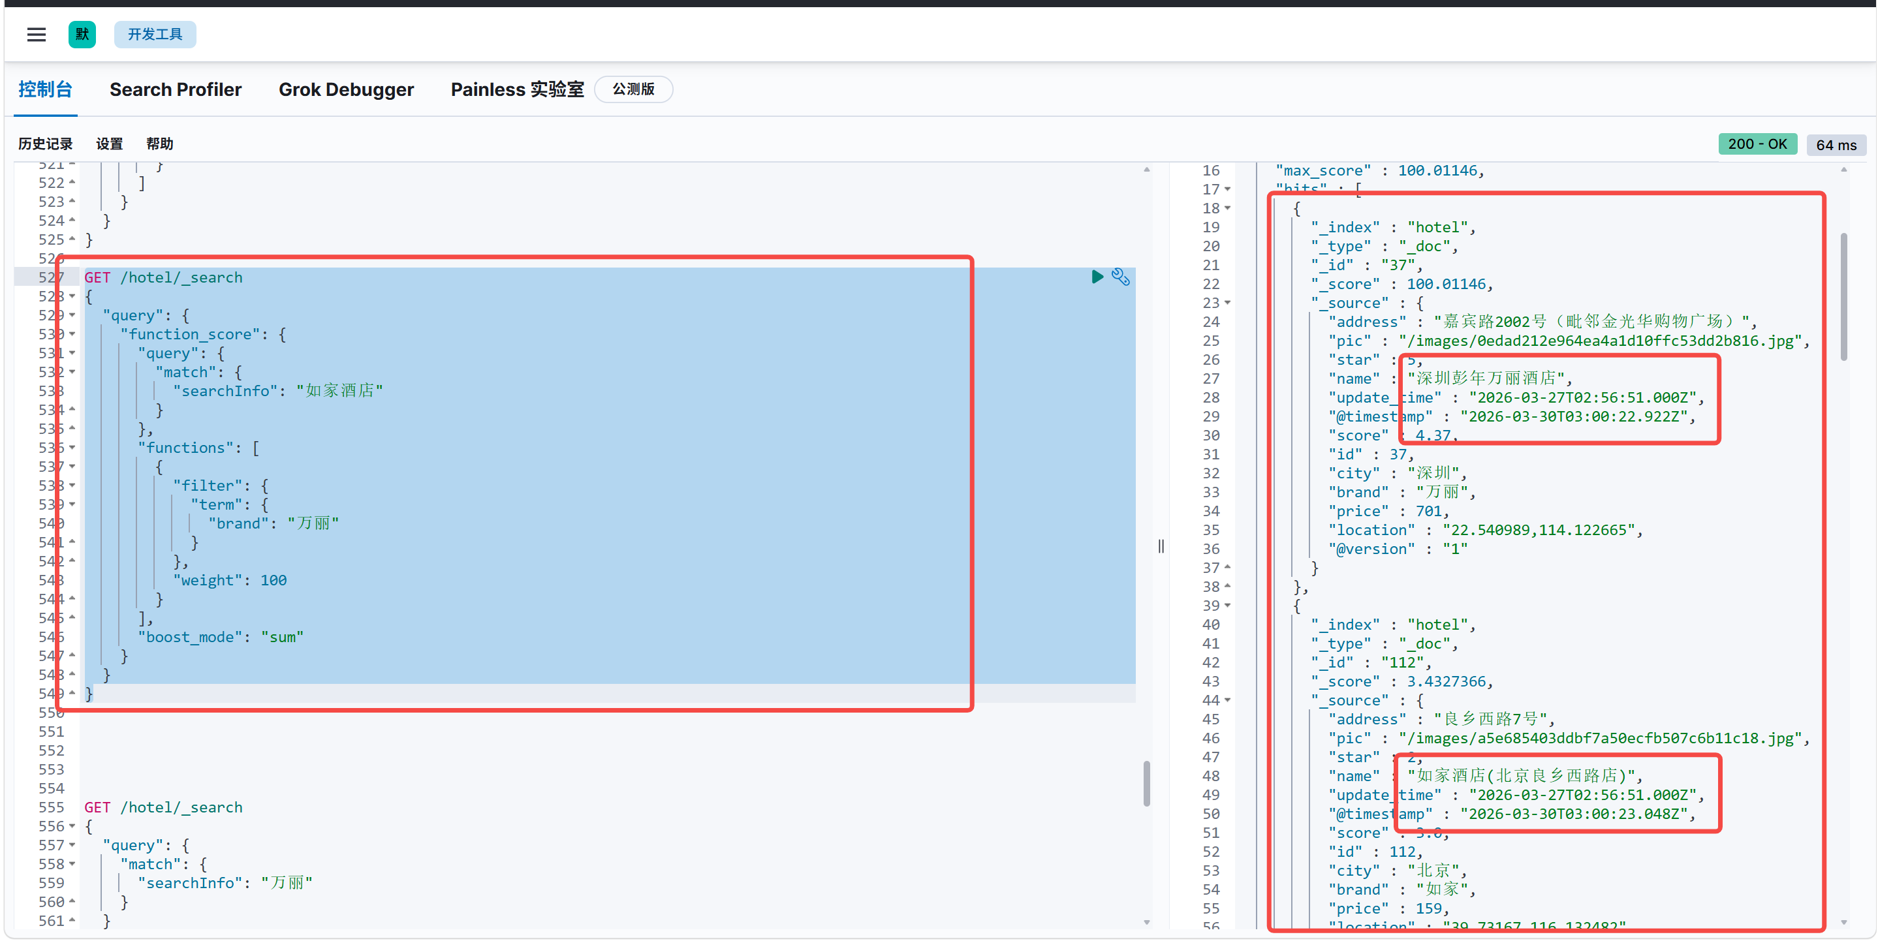Screen dimensions: 1878x941
Task: Run the selected request with play icon
Action: pyautogui.click(x=1097, y=276)
